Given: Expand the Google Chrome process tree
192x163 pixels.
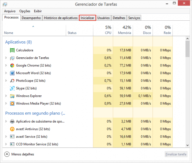Looking at the screenshot, I should point(6,66).
